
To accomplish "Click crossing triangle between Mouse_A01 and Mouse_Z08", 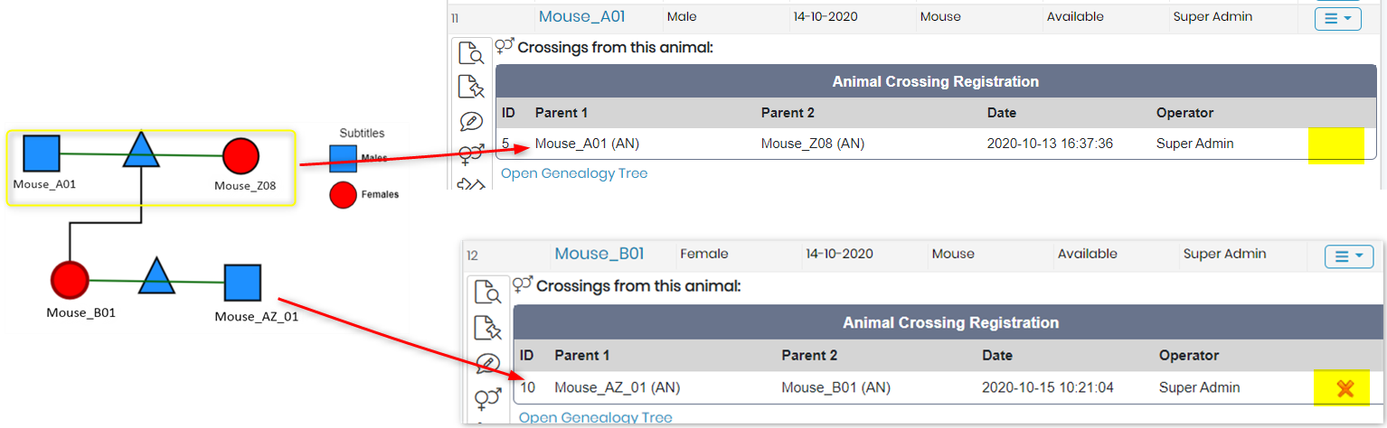I will click(x=140, y=151).
